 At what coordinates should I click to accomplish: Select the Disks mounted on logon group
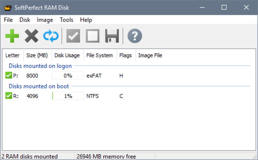(x=40, y=66)
